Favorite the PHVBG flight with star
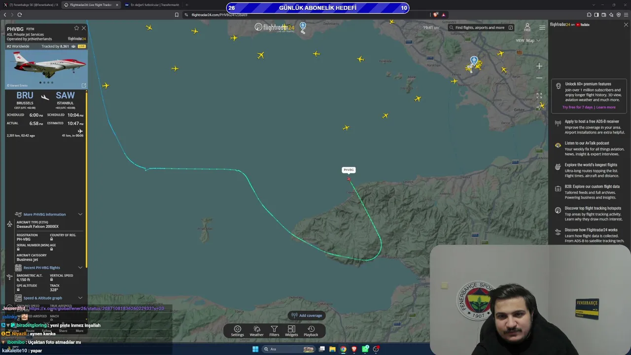The height and width of the screenshot is (355, 631). coord(76,28)
